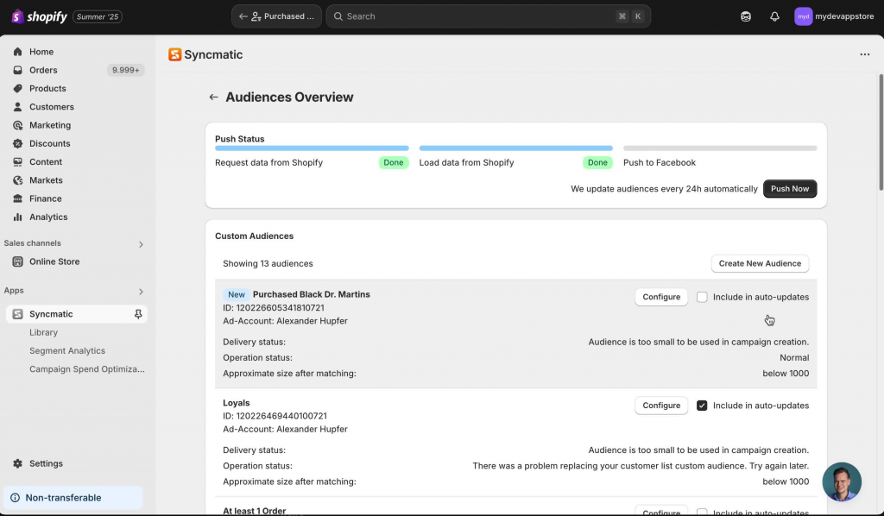Open the Settings gear icon
884x516 pixels.
point(17,463)
